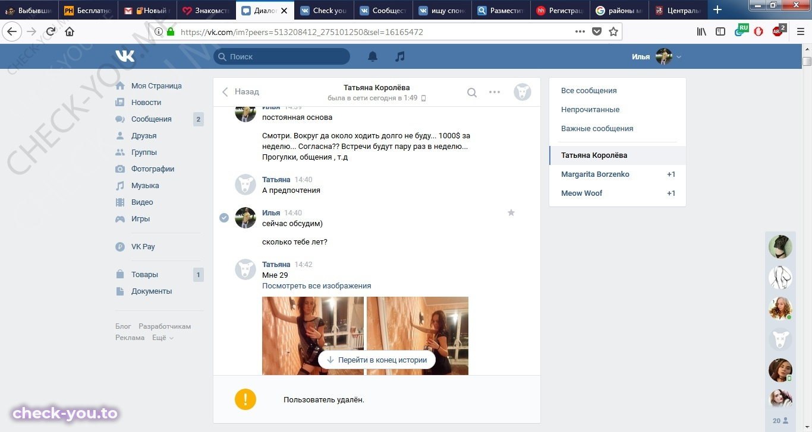
Task: Select Важные сообщения filter
Action: (597, 128)
